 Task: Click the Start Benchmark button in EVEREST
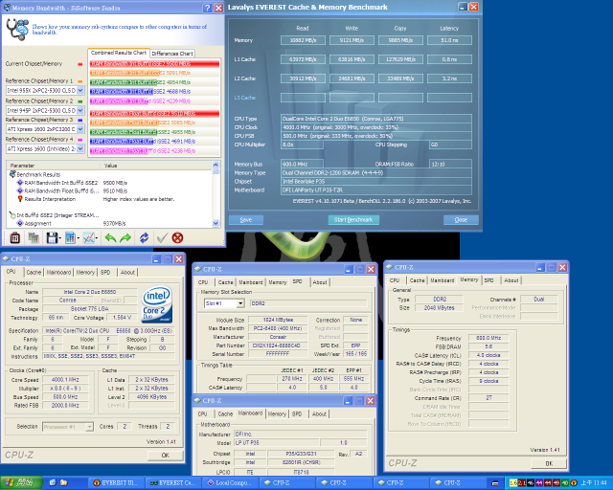[x=353, y=220]
